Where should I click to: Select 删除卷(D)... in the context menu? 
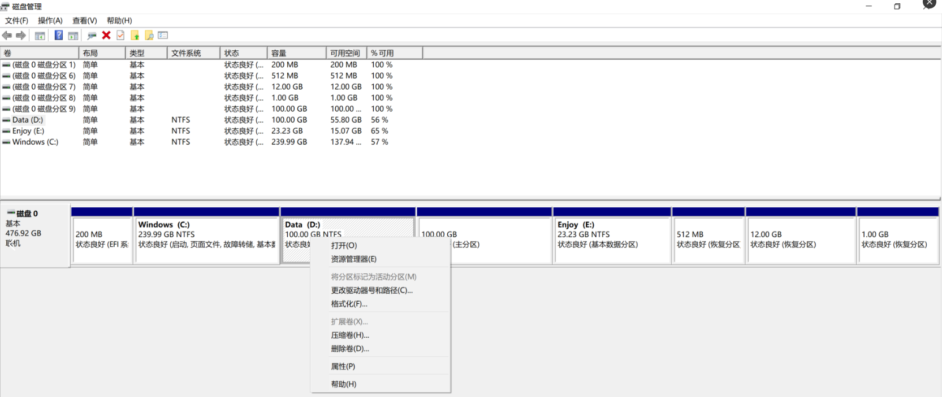pyautogui.click(x=349, y=348)
